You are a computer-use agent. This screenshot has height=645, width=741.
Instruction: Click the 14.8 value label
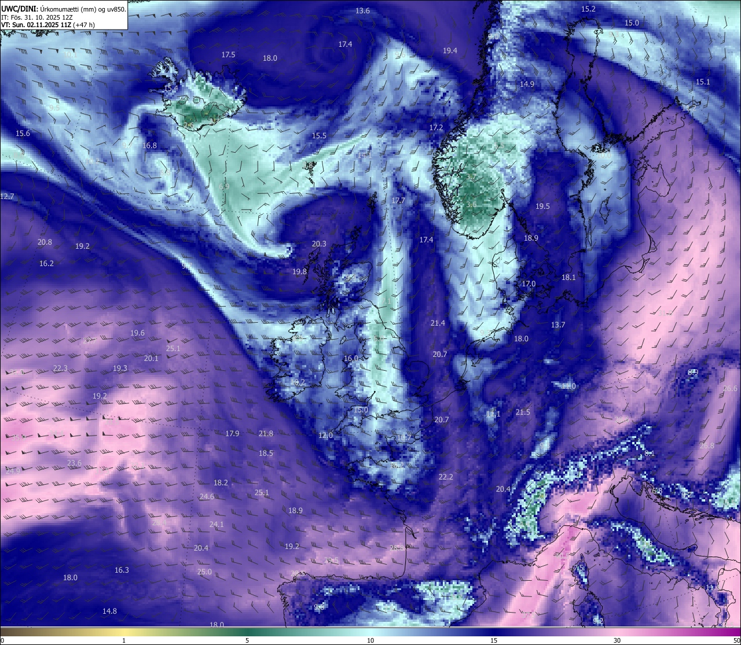(109, 611)
